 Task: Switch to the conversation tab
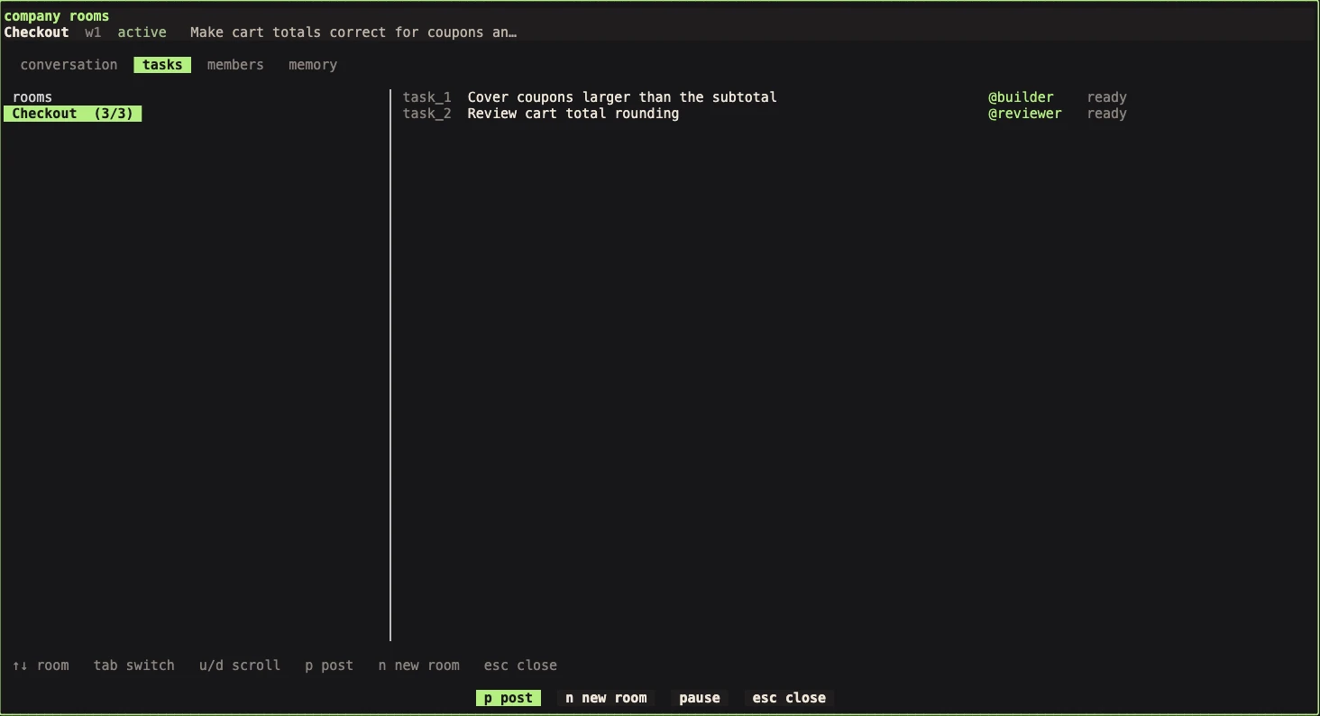[69, 65]
